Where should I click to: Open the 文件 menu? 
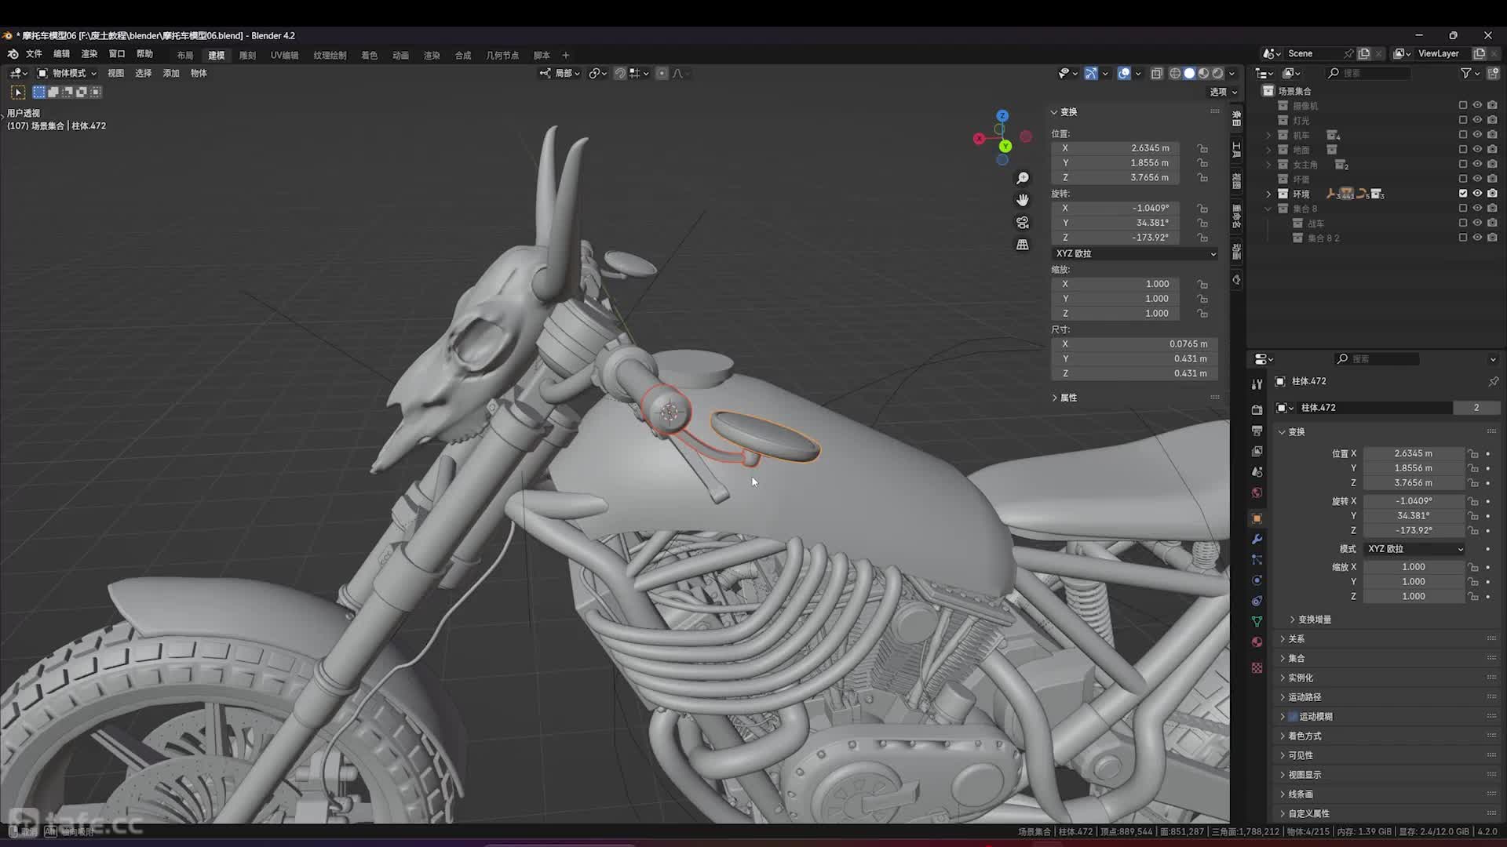click(x=34, y=54)
